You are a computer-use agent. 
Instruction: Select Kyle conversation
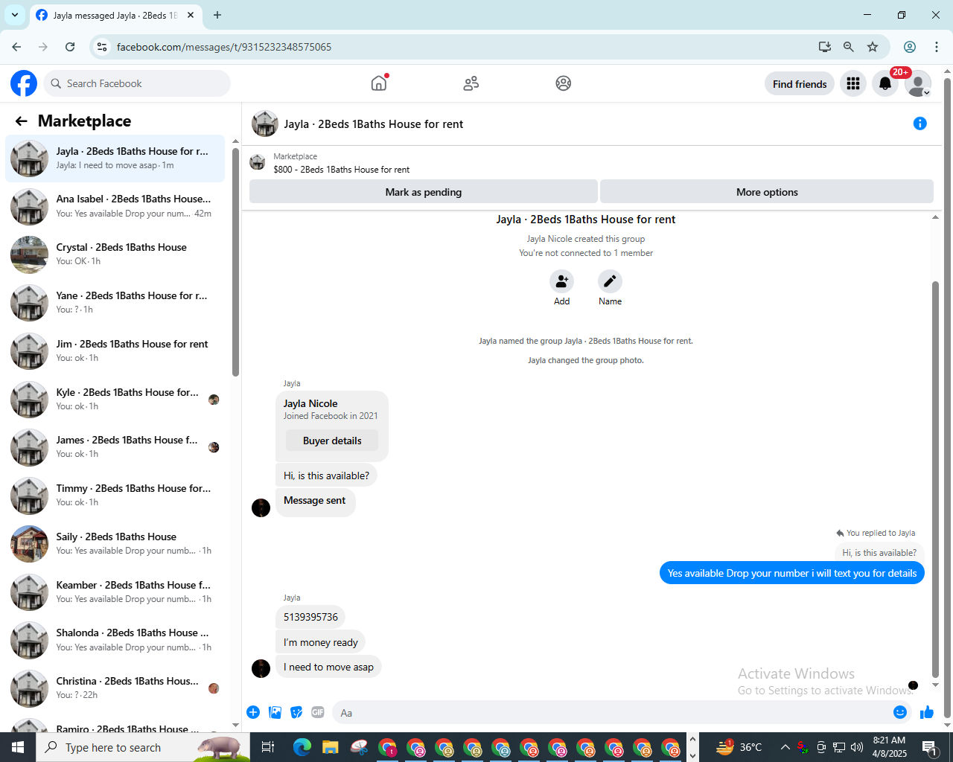pyautogui.click(x=115, y=400)
